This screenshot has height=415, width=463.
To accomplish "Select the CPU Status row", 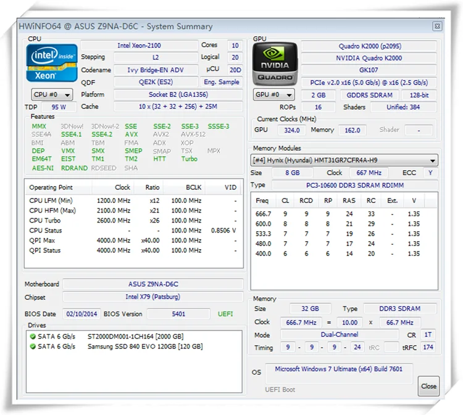I will coord(133,231).
